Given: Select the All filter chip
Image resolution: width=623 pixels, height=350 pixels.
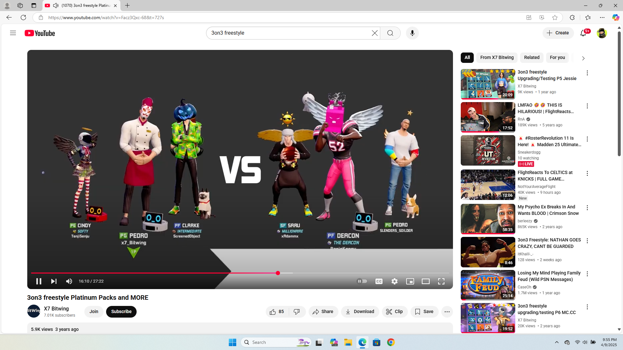Looking at the screenshot, I should point(467,58).
